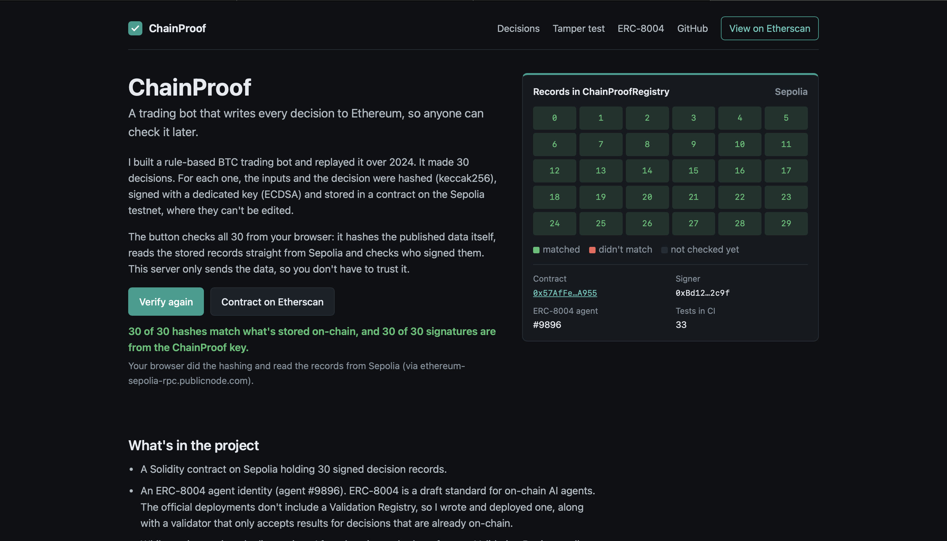Click the ChainProof checkmark logo icon
The image size is (947, 541).
coord(135,28)
